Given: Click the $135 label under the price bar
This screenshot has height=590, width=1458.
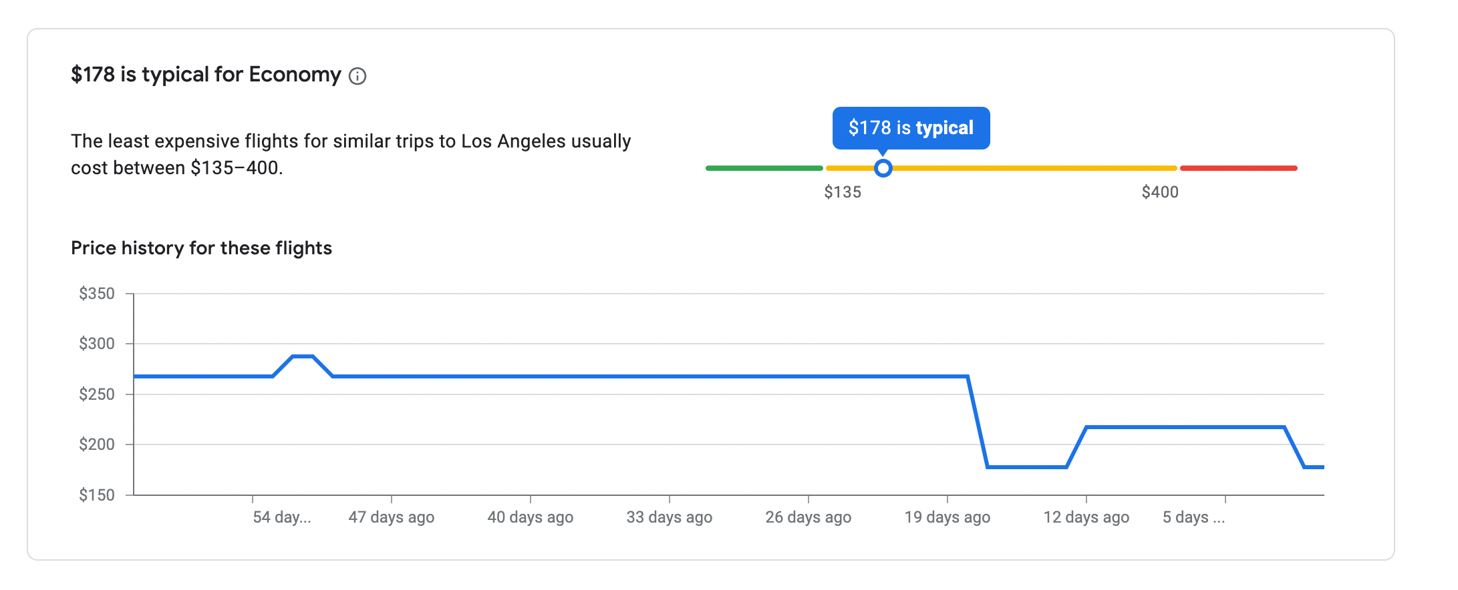Looking at the screenshot, I should pos(842,192).
